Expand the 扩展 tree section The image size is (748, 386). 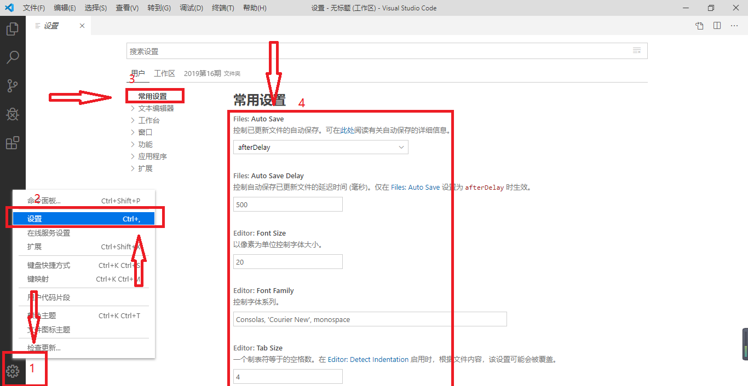pos(141,168)
